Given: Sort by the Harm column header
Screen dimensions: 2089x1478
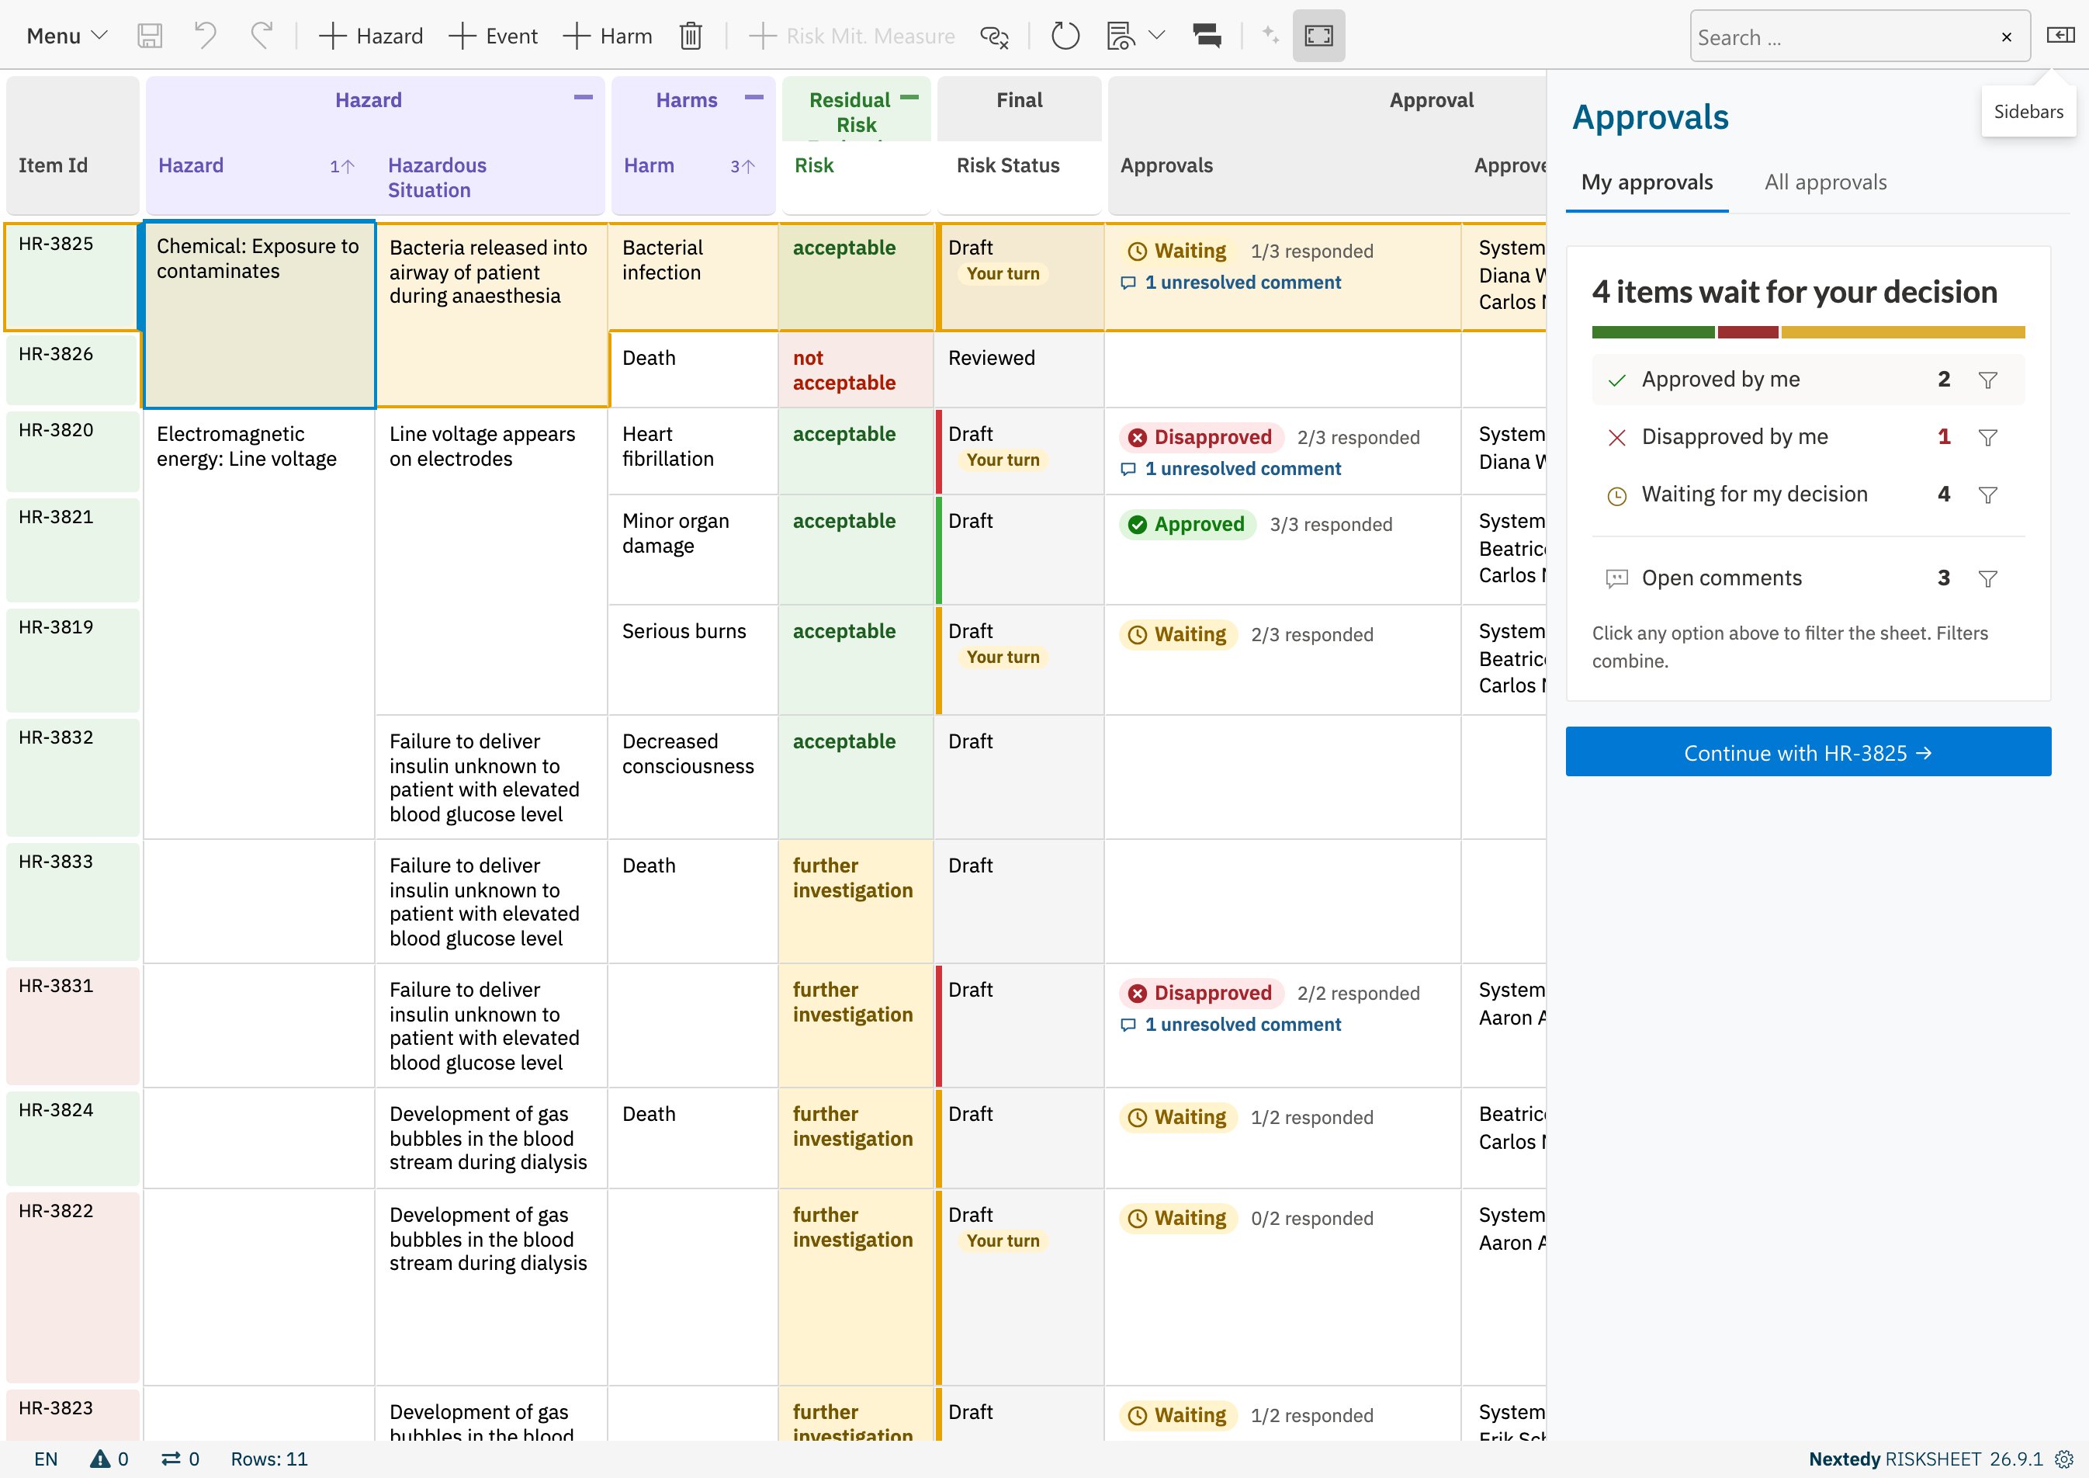Looking at the screenshot, I should 649,165.
